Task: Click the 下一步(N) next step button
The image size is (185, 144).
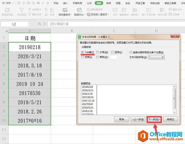Action: point(154,119)
